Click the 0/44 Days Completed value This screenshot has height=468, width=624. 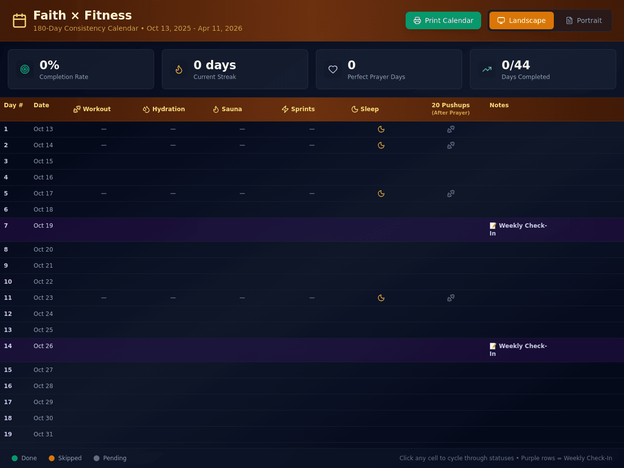coord(516,65)
